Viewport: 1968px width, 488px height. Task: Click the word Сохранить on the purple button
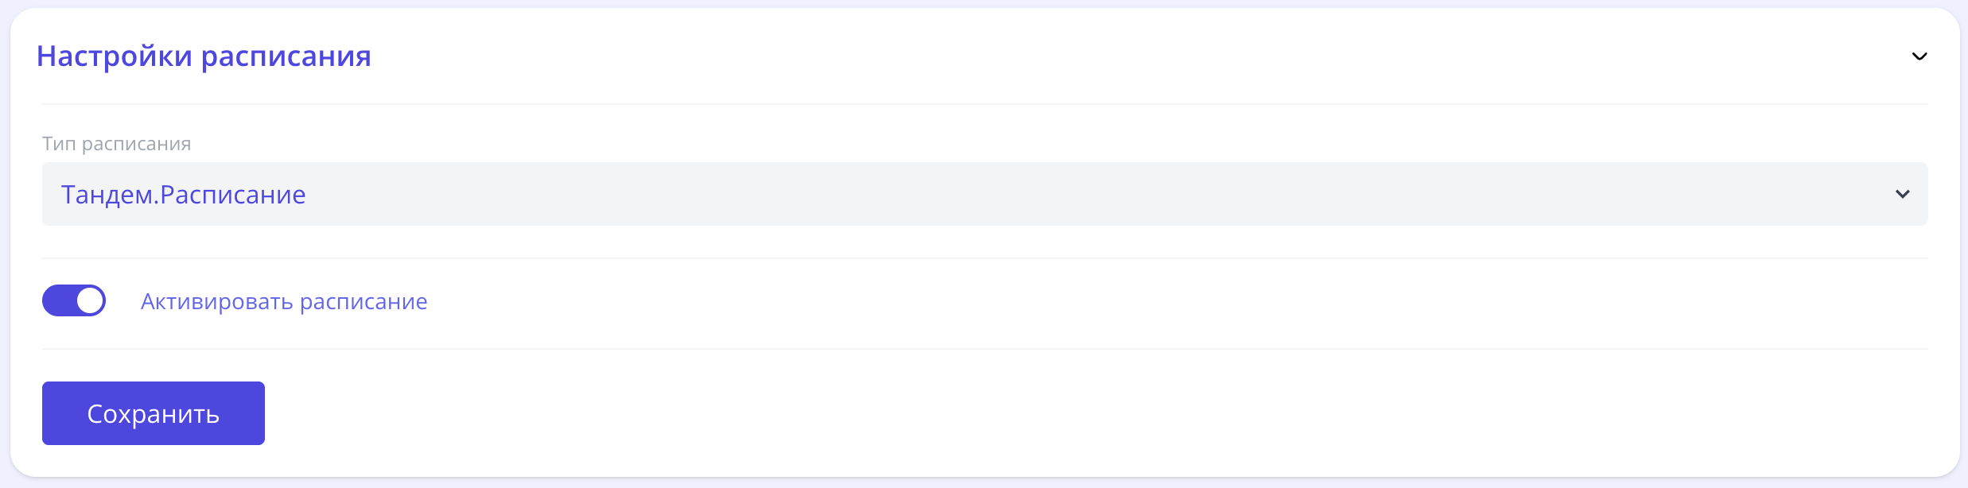(154, 414)
